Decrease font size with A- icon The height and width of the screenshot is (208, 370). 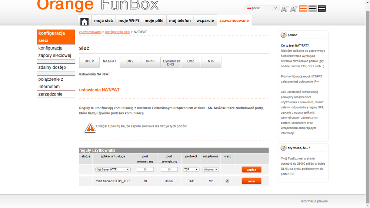click(284, 9)
